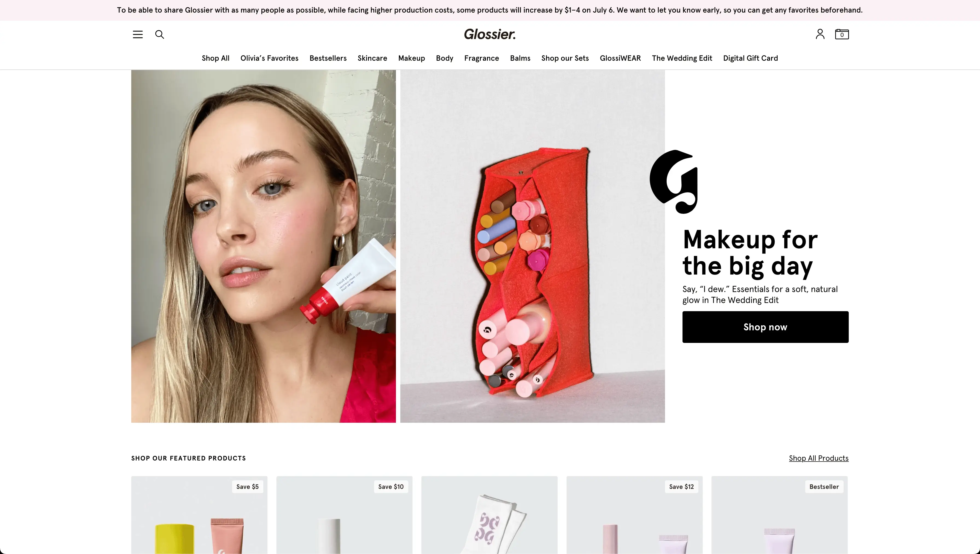Select the white socks product card
980x554 pixels.
coord(489,515)
